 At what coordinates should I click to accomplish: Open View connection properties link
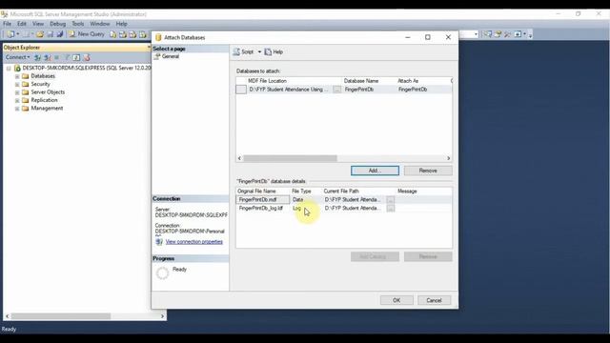(x=194, y=242)
